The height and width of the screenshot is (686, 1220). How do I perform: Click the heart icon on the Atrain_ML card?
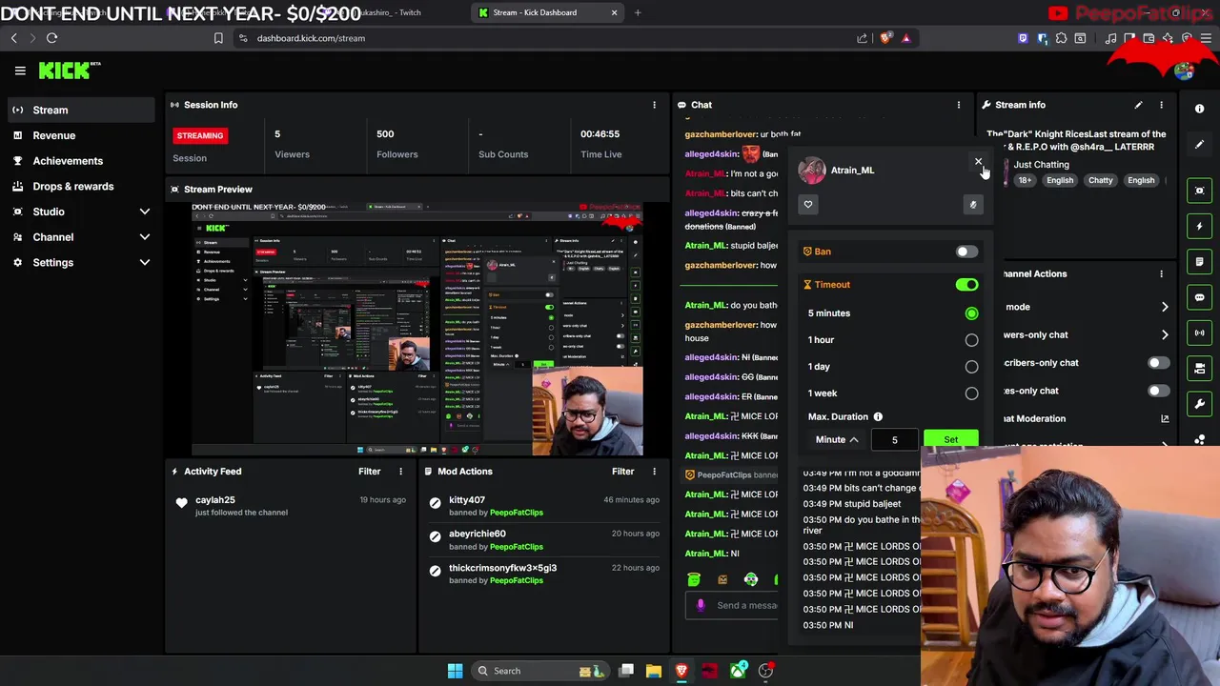pos(808,204)
